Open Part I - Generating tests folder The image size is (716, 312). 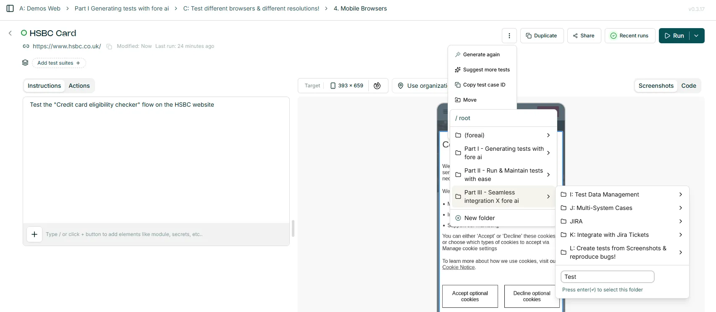coord(503,153)
